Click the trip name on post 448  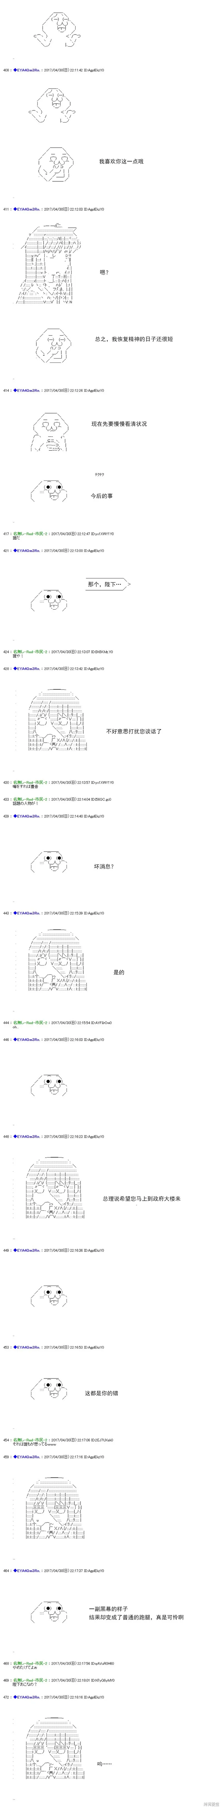(27, 1136)
